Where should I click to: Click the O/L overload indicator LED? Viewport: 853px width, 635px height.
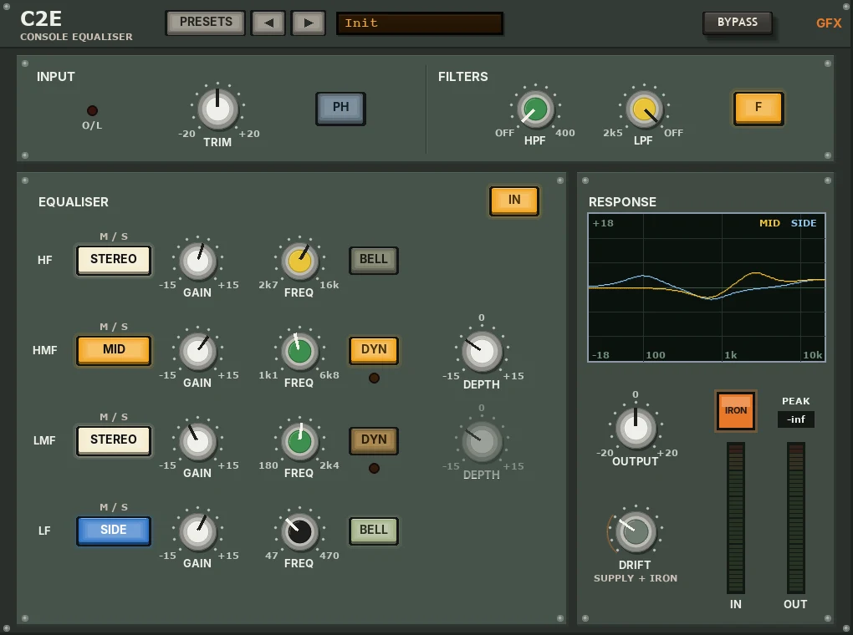coord(93,111)
